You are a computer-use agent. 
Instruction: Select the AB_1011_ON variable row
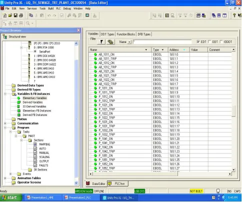tap(160, 54)
